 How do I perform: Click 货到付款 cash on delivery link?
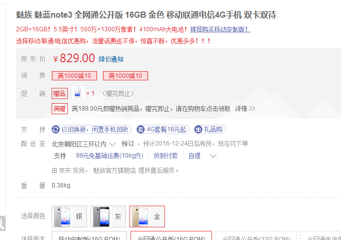pyautogui.click(x=166, y=156)
